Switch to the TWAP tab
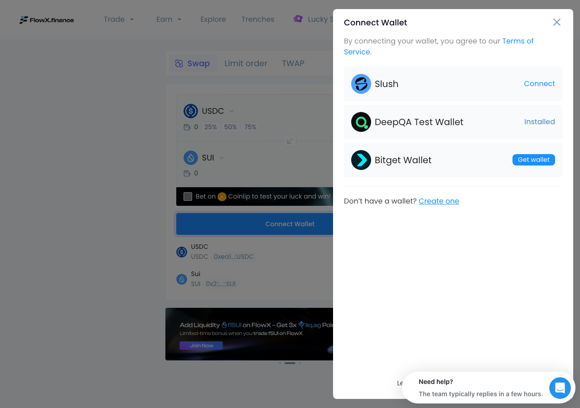 pyautogui.click(x=293, y=63)
